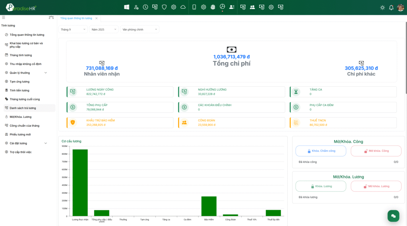Click the Thuế TNCN card icon
407x226 pixels.
click(x=296, y=123)
